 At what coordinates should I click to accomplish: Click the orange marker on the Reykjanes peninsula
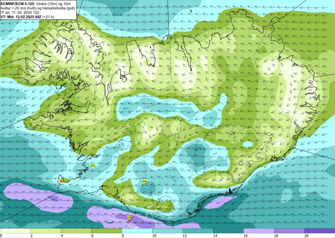click(x=61, y=181)
